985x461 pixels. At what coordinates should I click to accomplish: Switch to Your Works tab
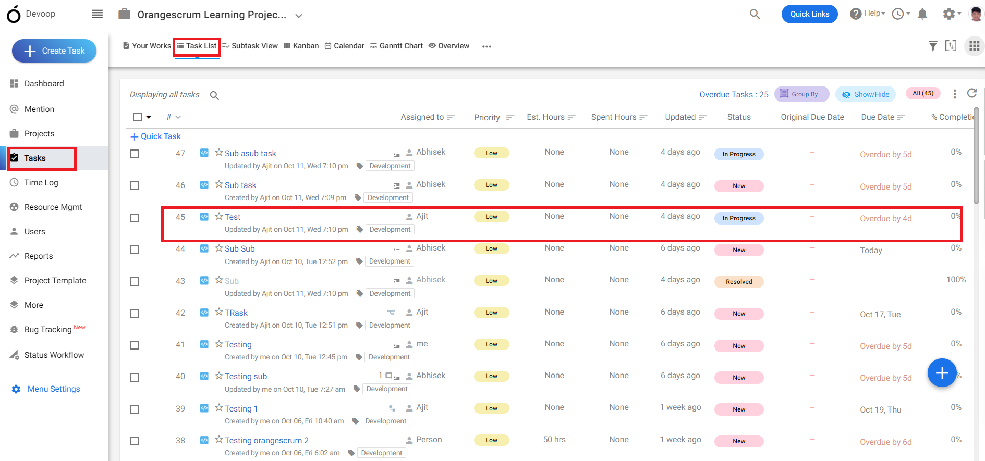pyautogui.click(x=147, y=46)
